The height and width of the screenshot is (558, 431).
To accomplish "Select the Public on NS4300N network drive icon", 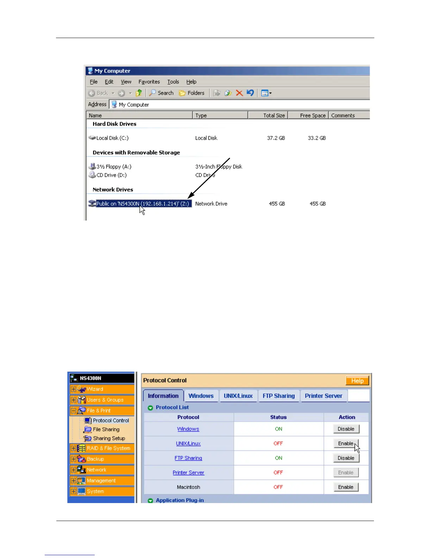I will pos(92,204).
